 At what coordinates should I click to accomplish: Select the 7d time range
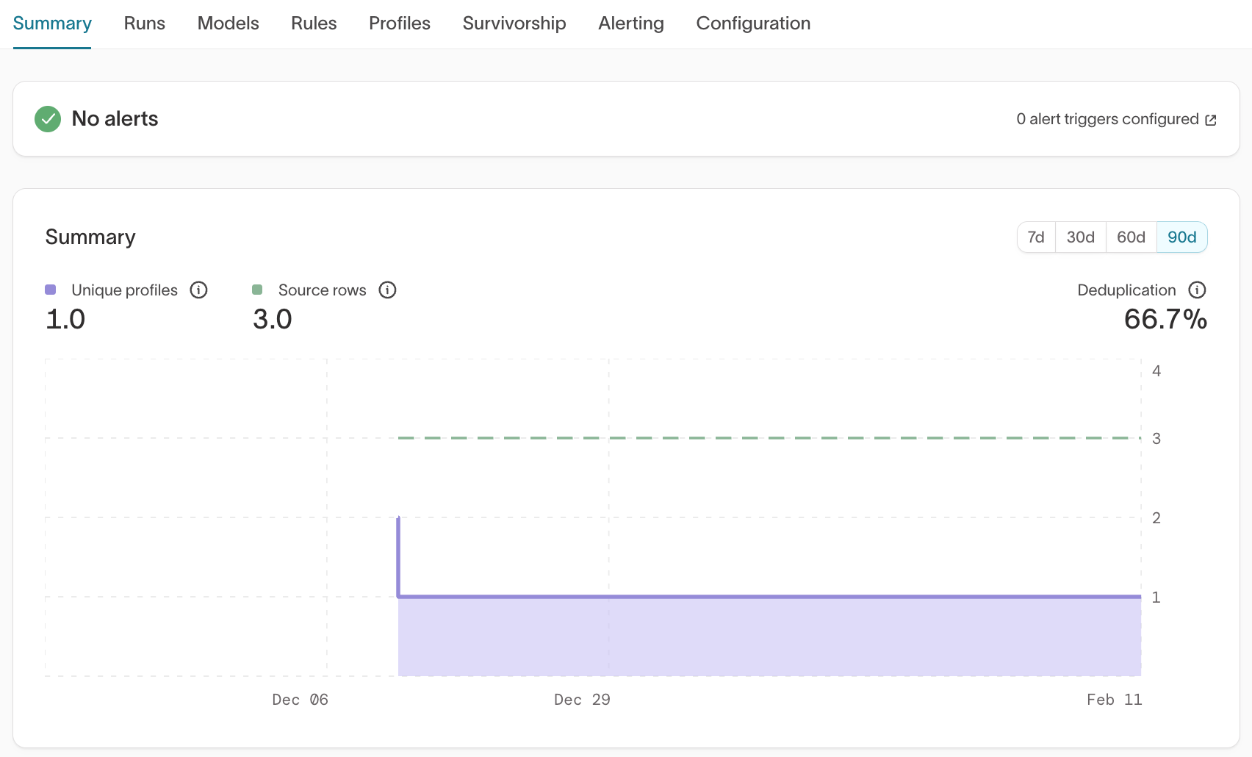tap(1036, 237)
